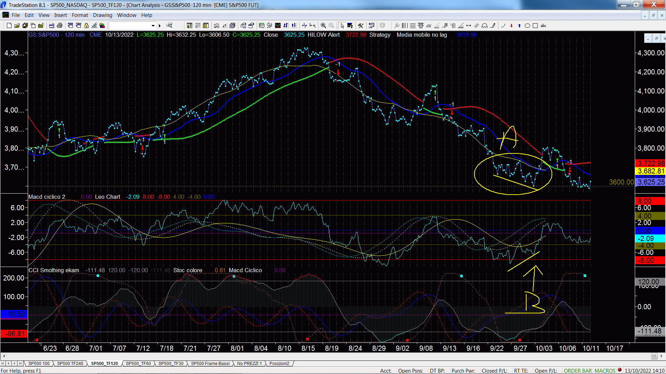Select the ellipse drawing tool
The width and height of the screenshot is (666, 374).
tap(527, 26)
